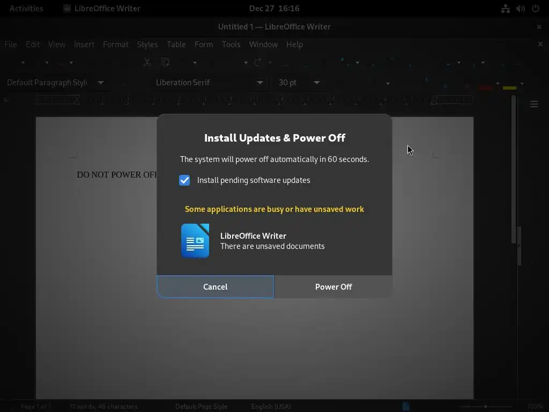This screenshot has width=549, height=412.
Task: Open the Format menu
Action: (x=116, y=45)
